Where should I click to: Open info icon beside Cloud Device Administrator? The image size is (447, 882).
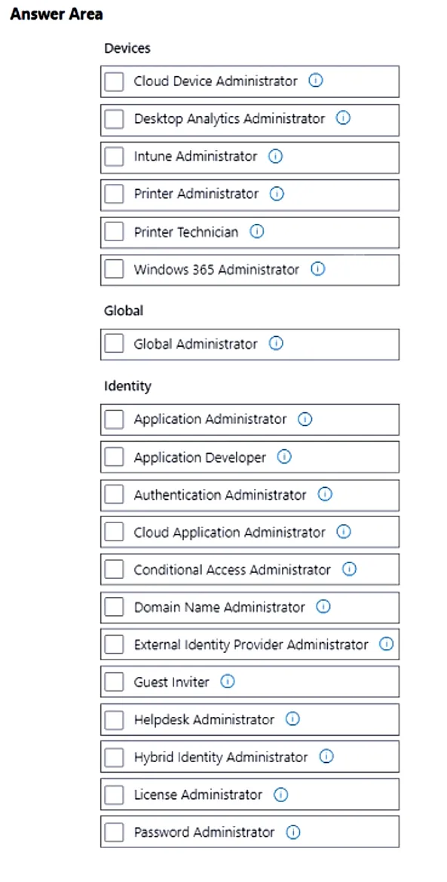coord(316,81)
